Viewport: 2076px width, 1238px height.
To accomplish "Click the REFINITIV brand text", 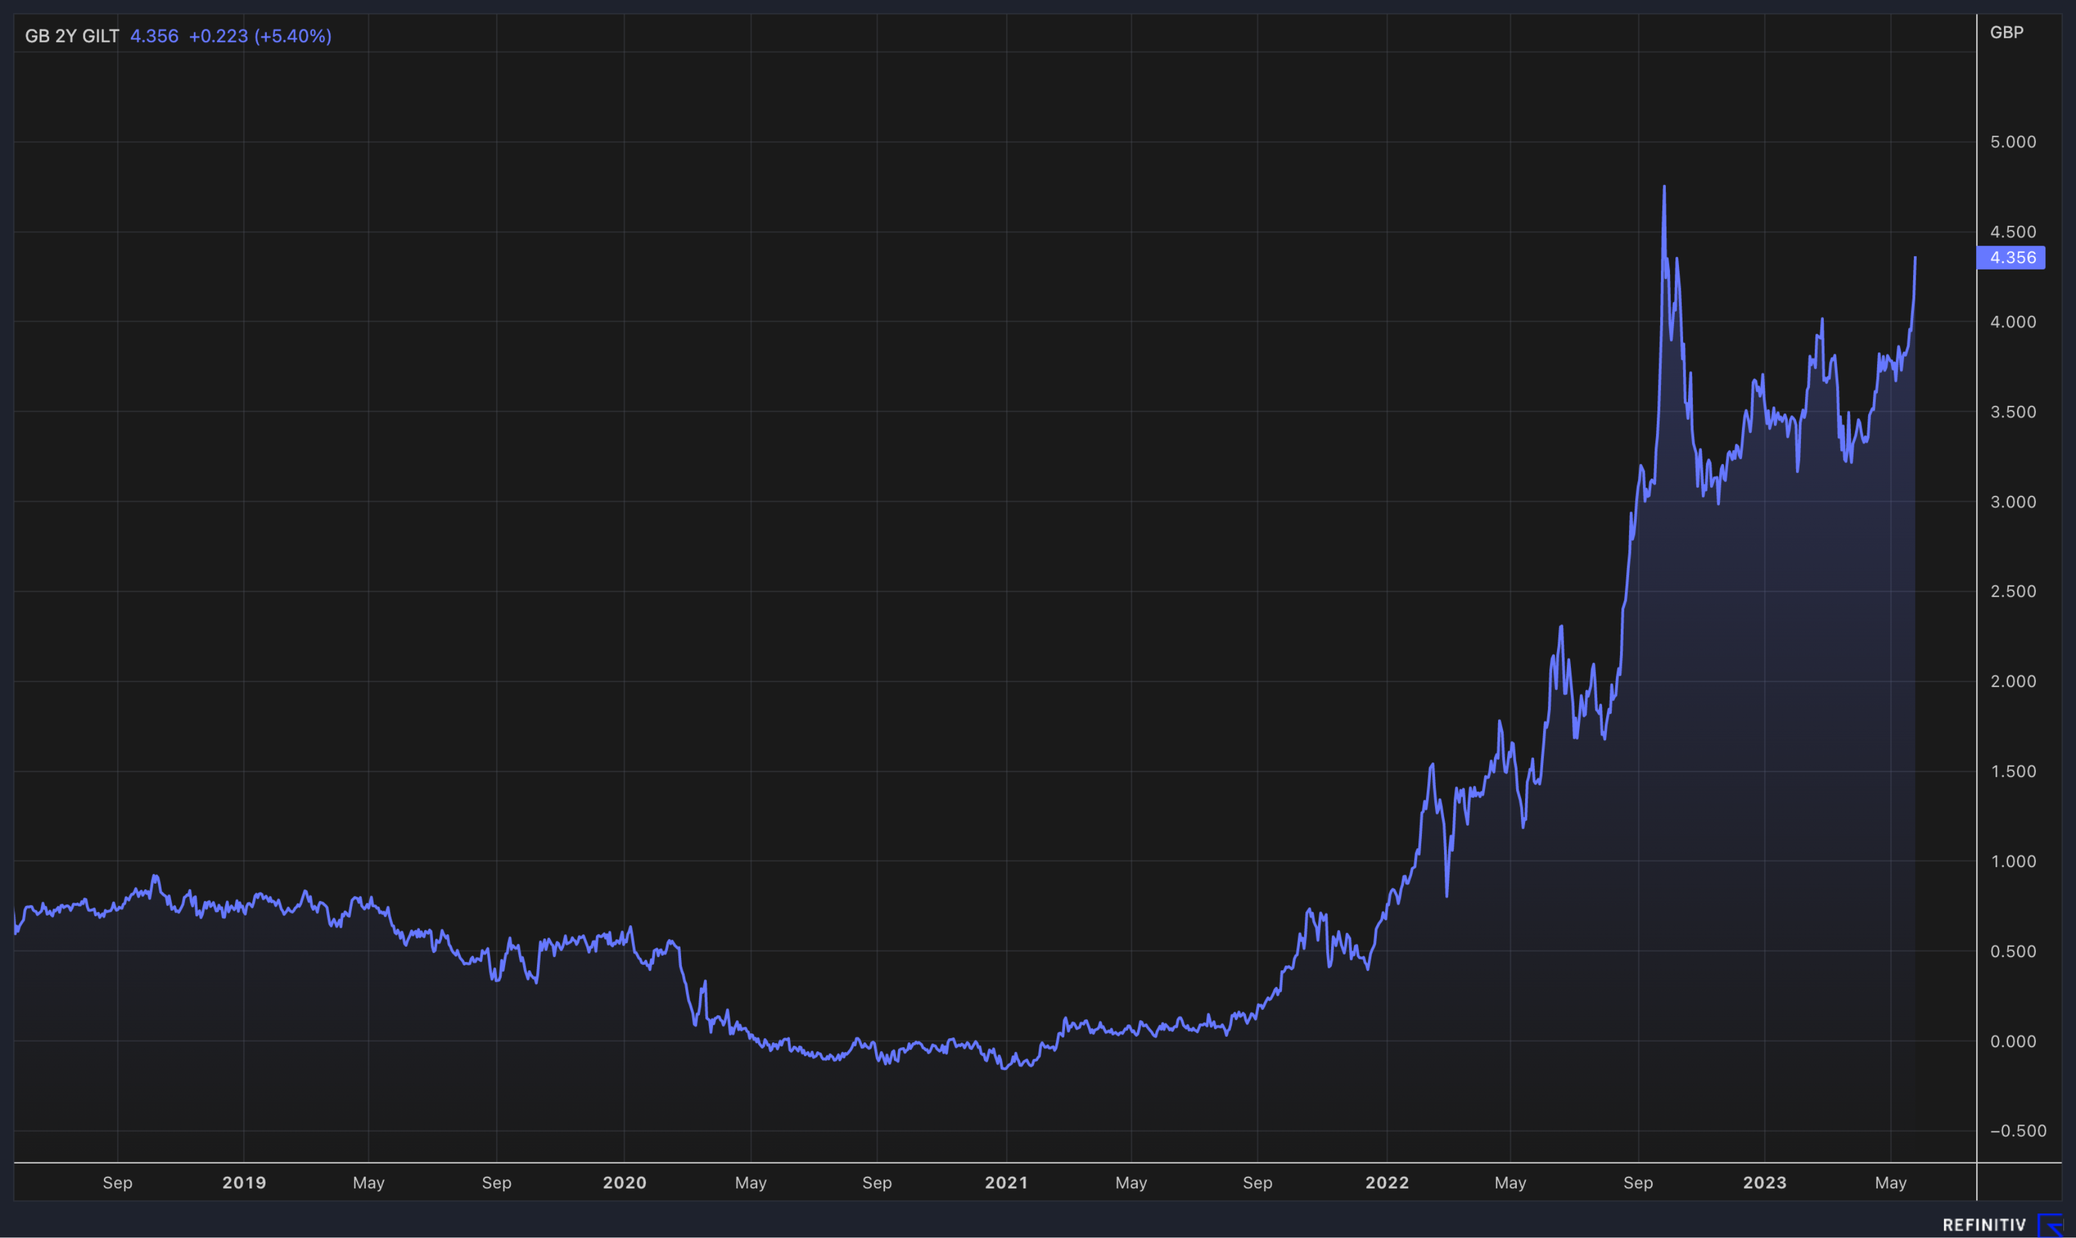I will pyautogui.click(x=1984, y=1225).
